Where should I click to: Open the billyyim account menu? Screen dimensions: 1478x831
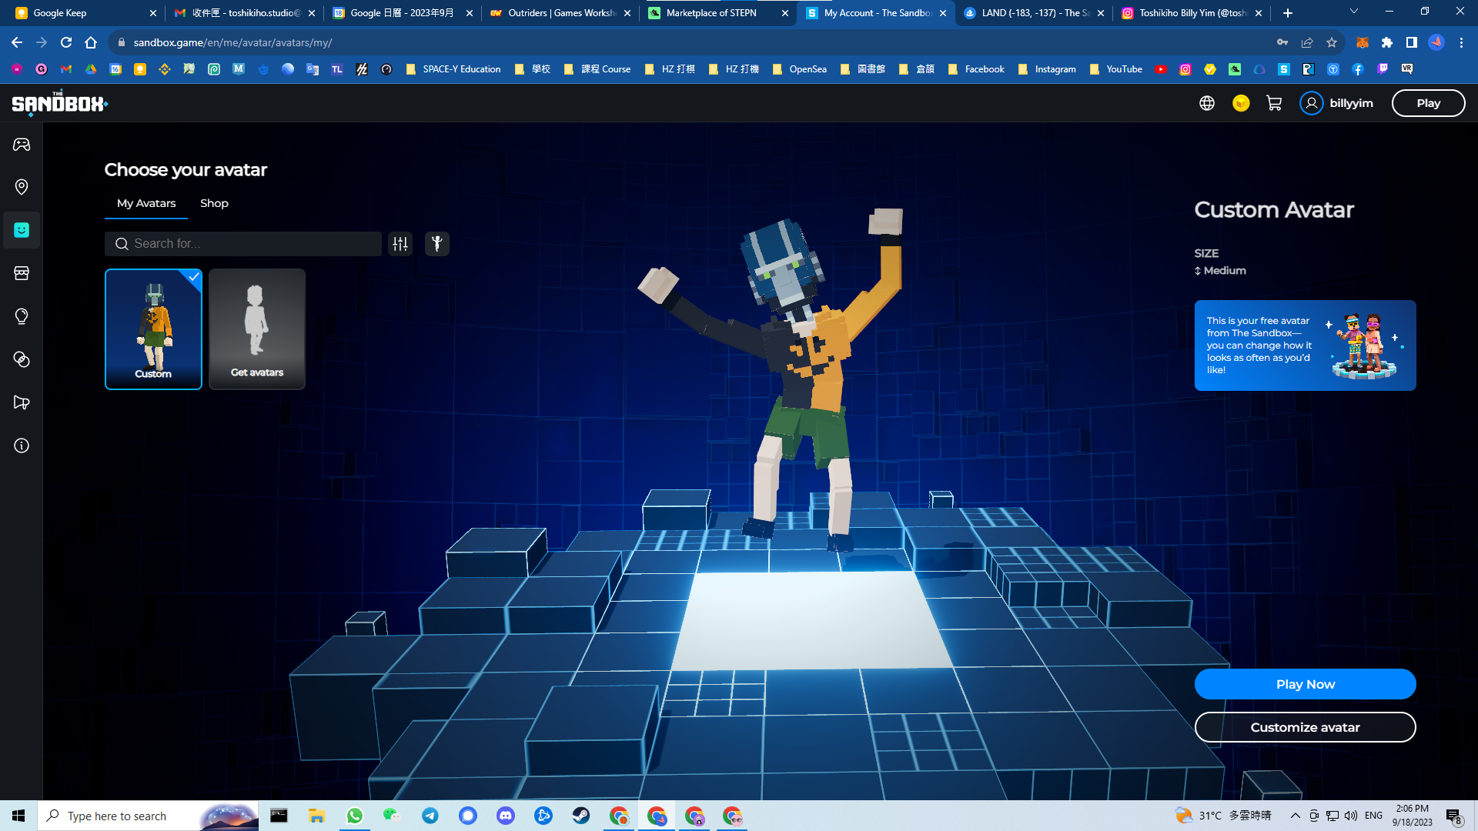click(1337, 103)
